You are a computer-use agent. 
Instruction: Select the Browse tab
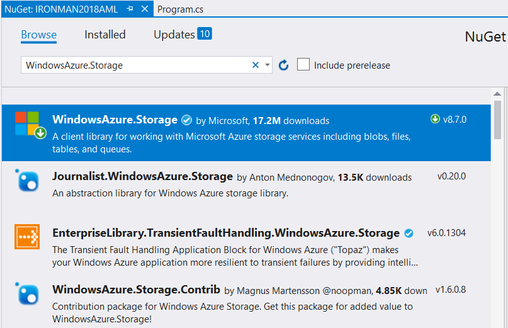[39, 35]
